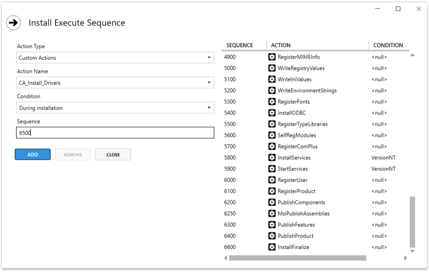Image resolution: width=429 pixels, height=272 pixels.
Task: Click the gear icon for RegisterFonts
Action: tap(272, 102)
